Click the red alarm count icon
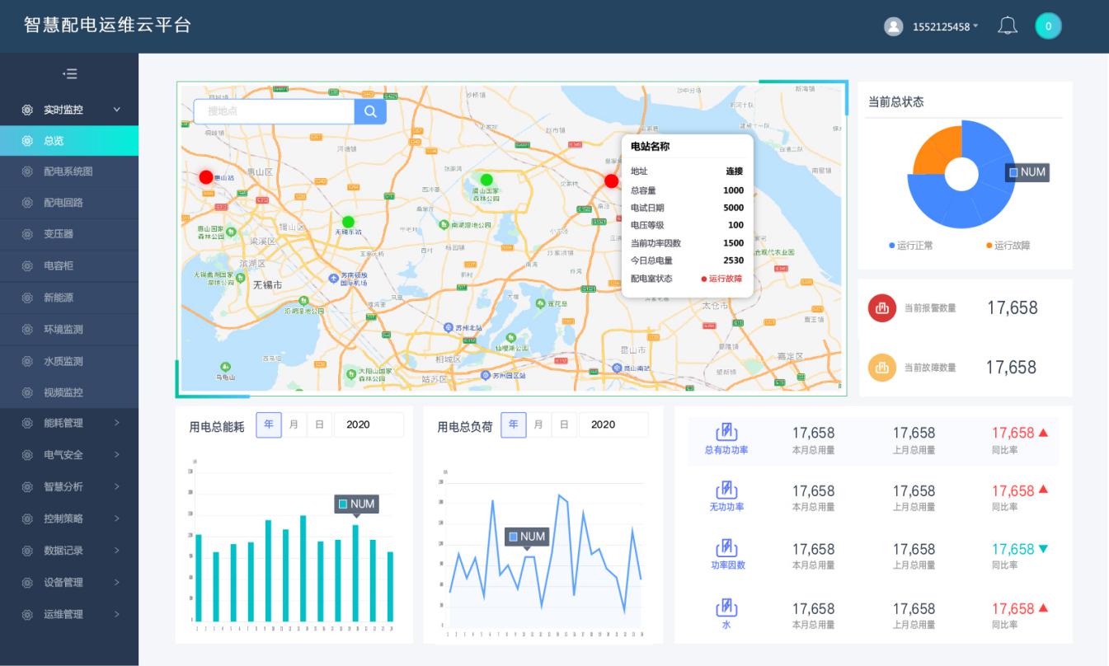The image size is (1109, 666). tap(881, 308)
